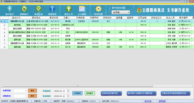Viewport: 194px width, 103px height.
Task: Click the scrollbar right arrow
Action: coord(193,86)
